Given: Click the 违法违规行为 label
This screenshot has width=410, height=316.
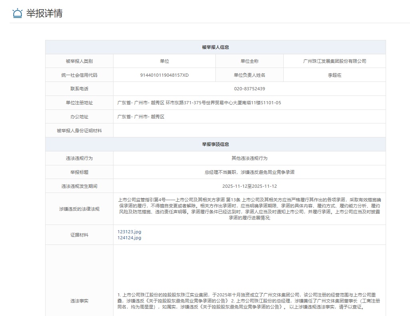Looking at the screenshot, I should click(79, 158).
